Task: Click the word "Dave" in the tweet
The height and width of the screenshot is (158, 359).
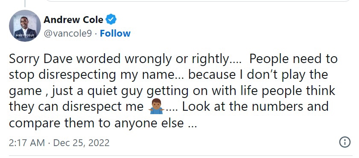Action: click(x=58, y=59)
